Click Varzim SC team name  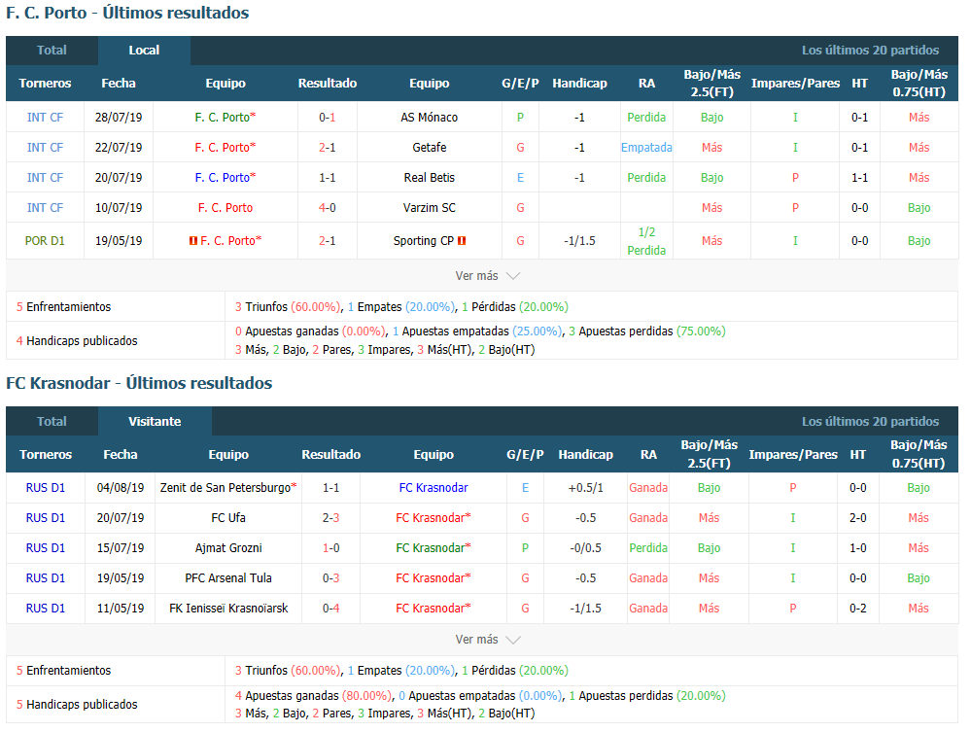(430, 208)
